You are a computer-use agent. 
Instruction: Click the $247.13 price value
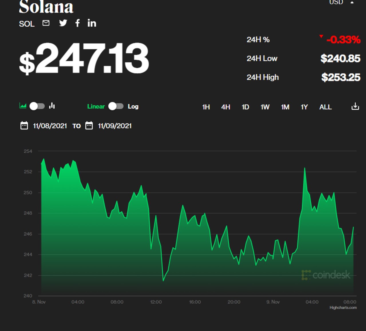click(84, 59)
